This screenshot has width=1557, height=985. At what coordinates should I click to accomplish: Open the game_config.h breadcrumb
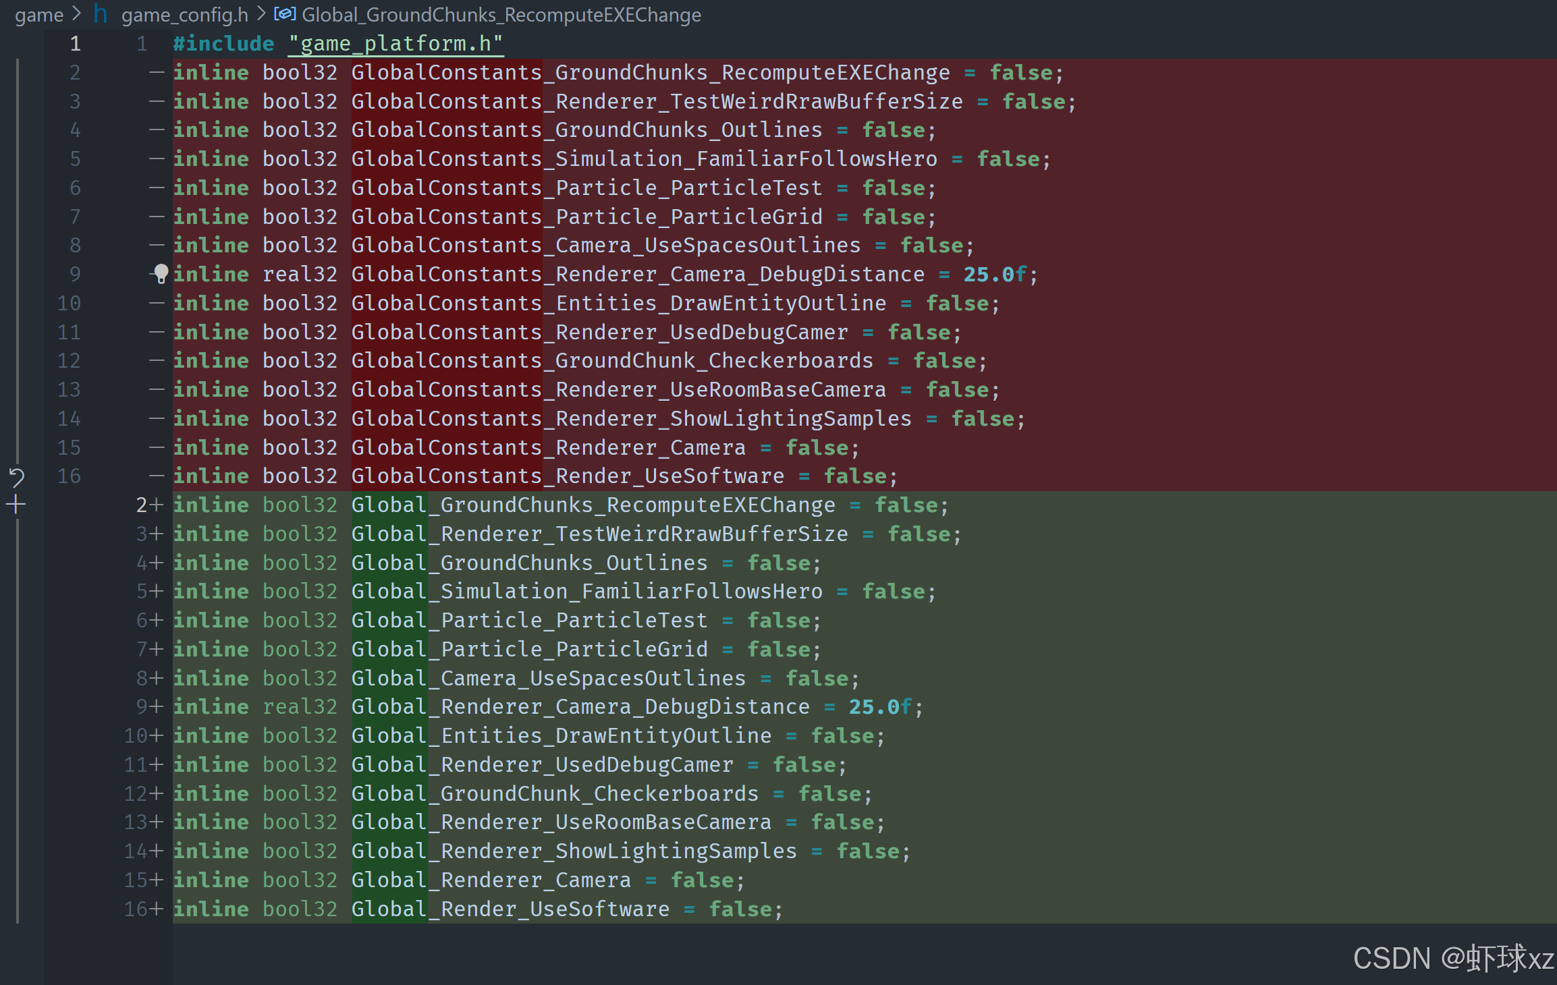(x=184, y=14)
